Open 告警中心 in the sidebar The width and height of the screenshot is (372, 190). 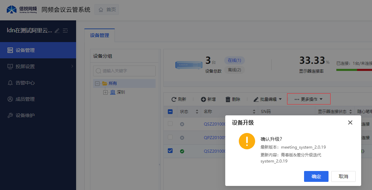(x=25, y=83)
